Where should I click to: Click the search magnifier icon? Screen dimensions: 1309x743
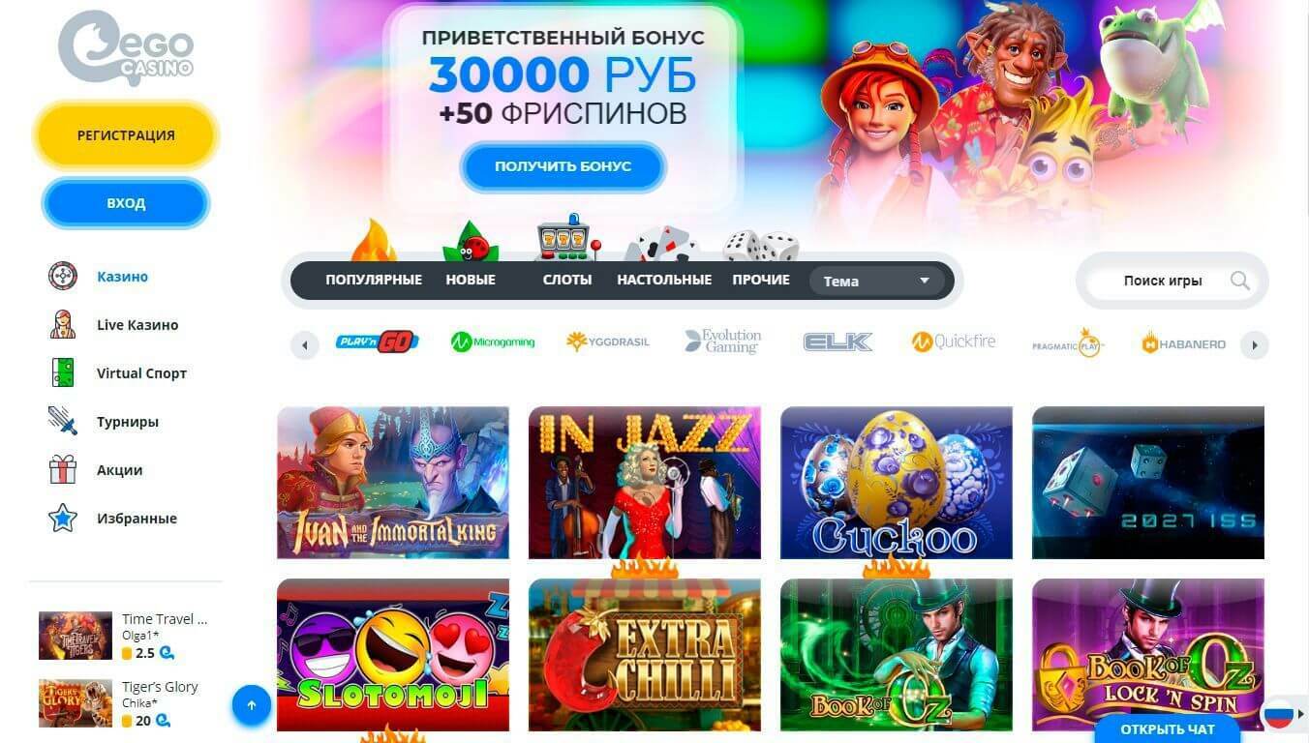pyautogui.click(x=1240, y=281)
